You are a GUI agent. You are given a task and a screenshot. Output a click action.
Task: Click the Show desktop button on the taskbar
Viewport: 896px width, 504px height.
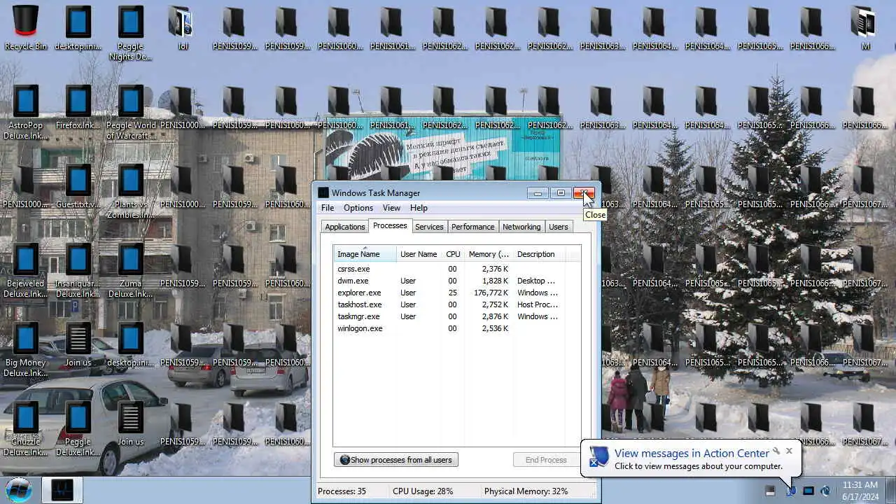coord(890,490)
